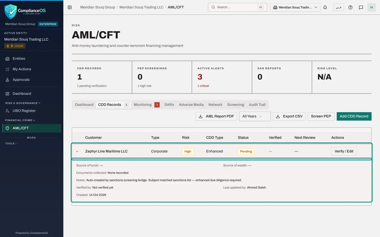Viewport: 380px width, 237px height.
Task: Click the SAR Reports summary card
Action: click(282, 77)
